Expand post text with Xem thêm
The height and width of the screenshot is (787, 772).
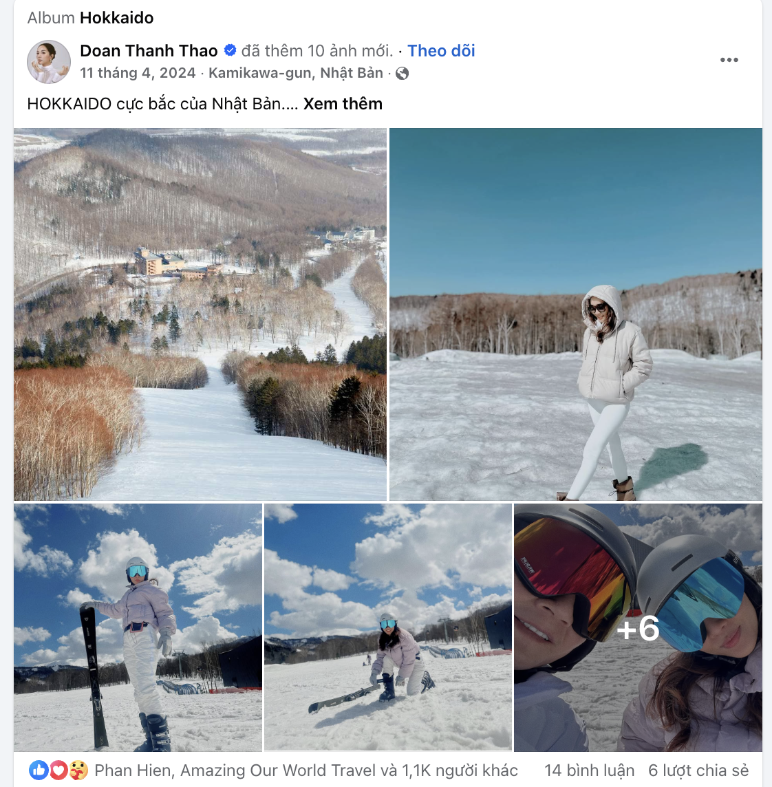(343, 104)
